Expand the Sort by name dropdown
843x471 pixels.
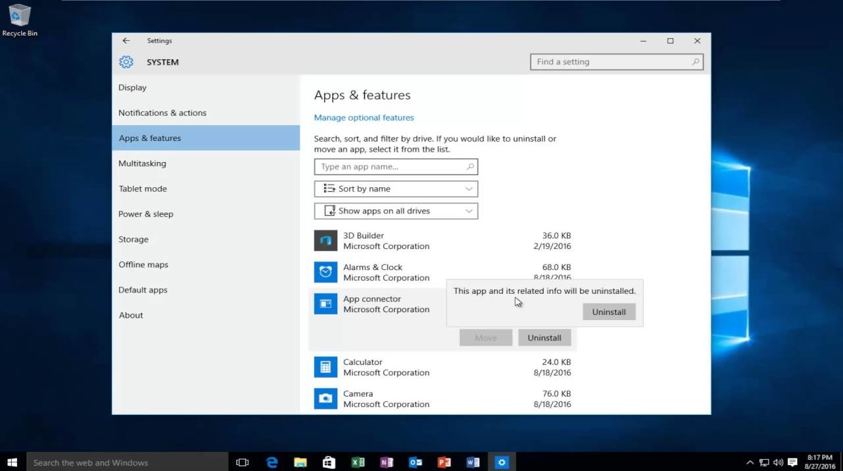tap(396, 189)
